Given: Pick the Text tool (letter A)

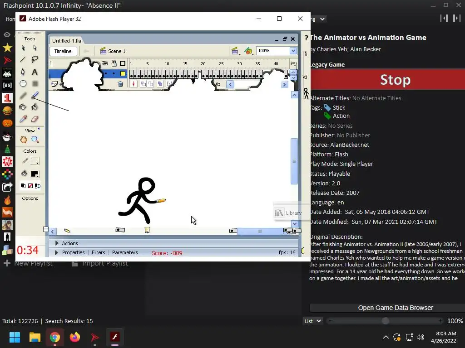Looking at the screenshot, I should click(x=35, y=72).
